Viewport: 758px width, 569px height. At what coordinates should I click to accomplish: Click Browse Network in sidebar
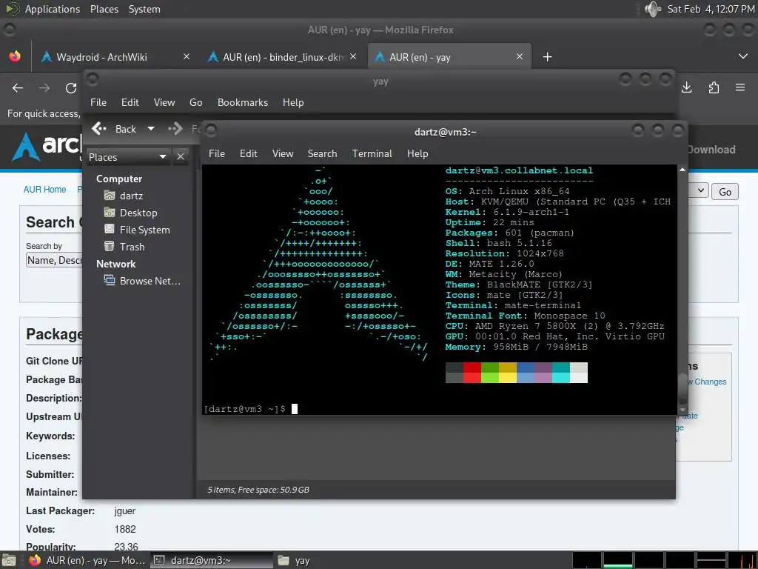(x=143, y=281)
